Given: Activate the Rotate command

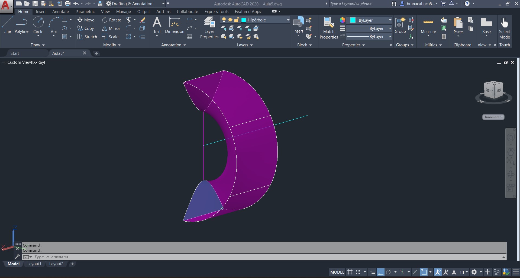Looking at the screenshot, I should 111,20.
